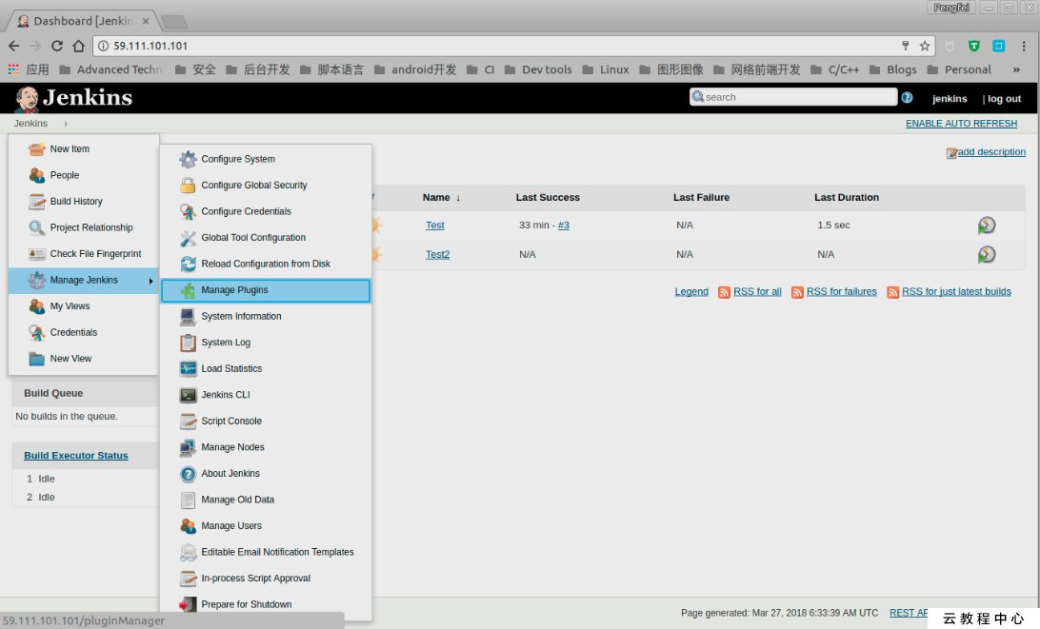Expand Manage Jenkins submenu arrow
1040x629 pixels.
coord(151,281)
